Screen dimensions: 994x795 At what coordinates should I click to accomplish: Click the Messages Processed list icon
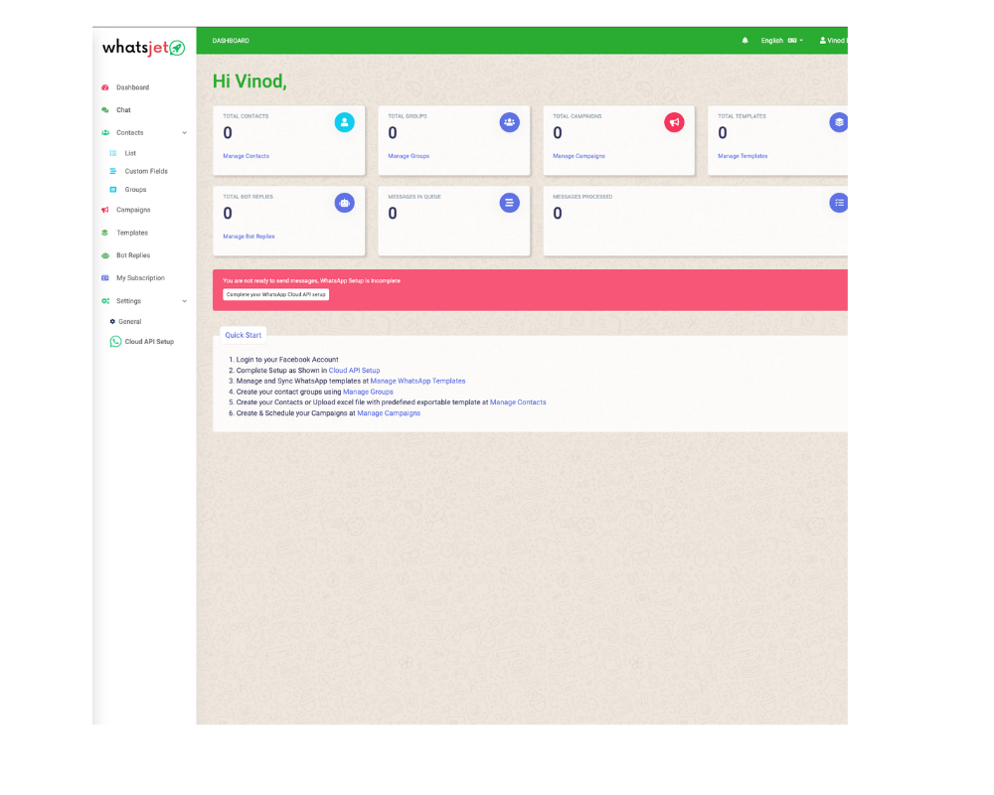pos(839,203)
